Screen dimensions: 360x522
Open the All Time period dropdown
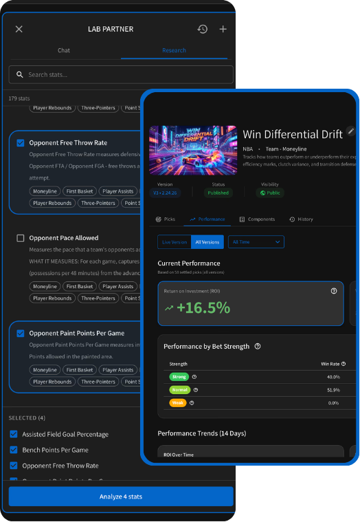pos(256,242)
